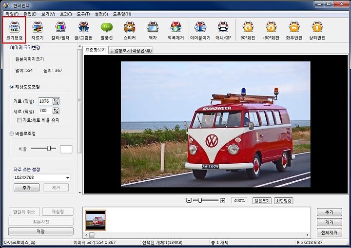Viewport: 351px width, 248px height.
Task: Click the 저장 save button
Action: click(x=41, y=231)
